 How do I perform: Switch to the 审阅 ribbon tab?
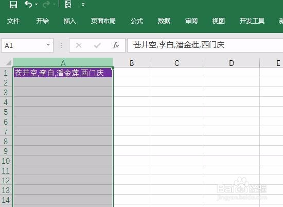(x=191, y=21)
